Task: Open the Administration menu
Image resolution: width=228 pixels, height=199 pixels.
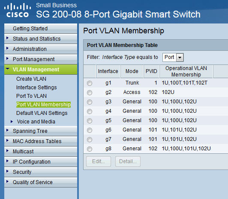Action: 41,49
